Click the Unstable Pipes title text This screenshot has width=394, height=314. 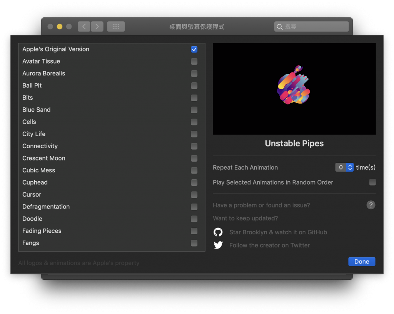click(x=294, y=144)
